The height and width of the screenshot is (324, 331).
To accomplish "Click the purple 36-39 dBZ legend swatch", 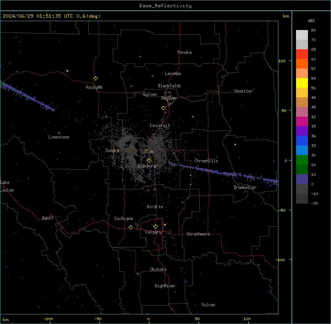I will click(302, 131).
